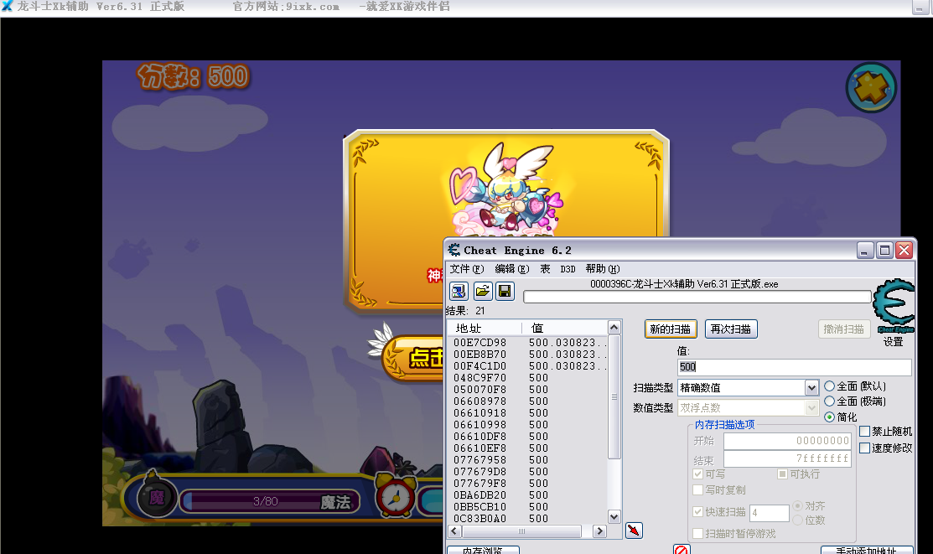Minimize the Xk assistant main window

tap(920, 8)
